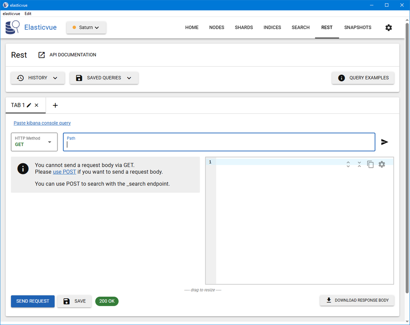This screenshot has height=325, width=410.
Task: Click the info icon in GET notice
Action: (x=23, y=169)
